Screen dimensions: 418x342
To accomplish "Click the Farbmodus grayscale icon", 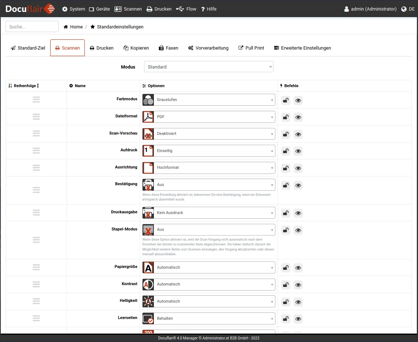I will pyautogui.click(x=148, y=100).
